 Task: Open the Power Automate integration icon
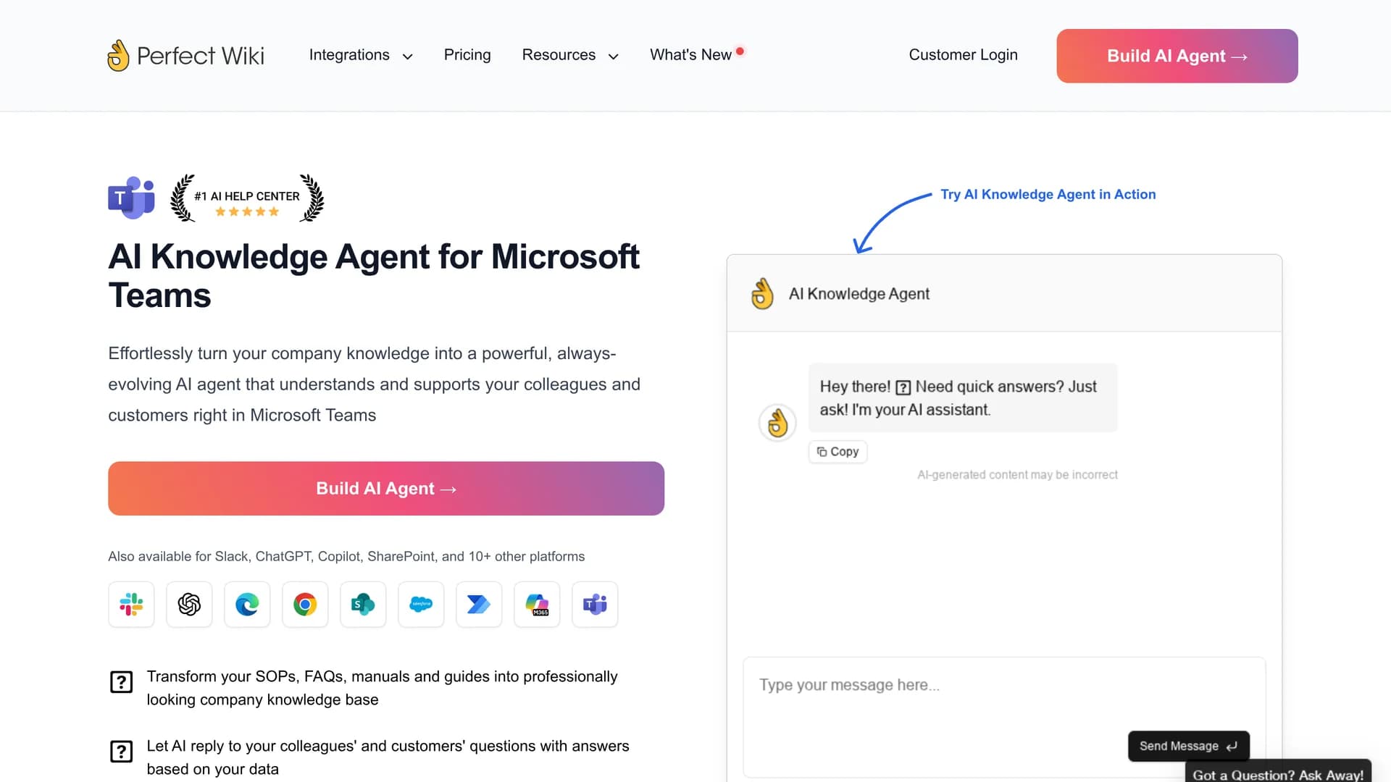click(x=479, y=604)
